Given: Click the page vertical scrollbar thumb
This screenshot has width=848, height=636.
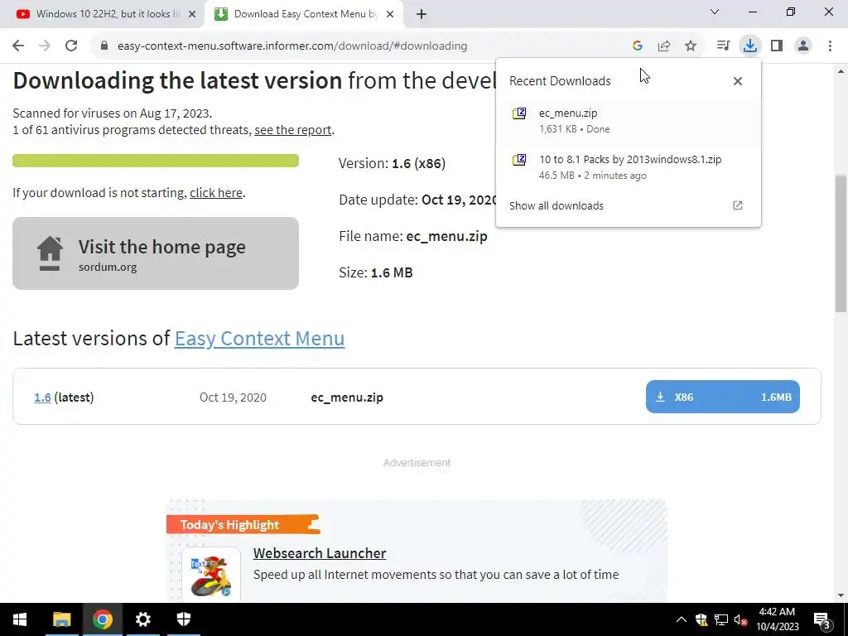Looking at the screenshot, I should (841, 243).
